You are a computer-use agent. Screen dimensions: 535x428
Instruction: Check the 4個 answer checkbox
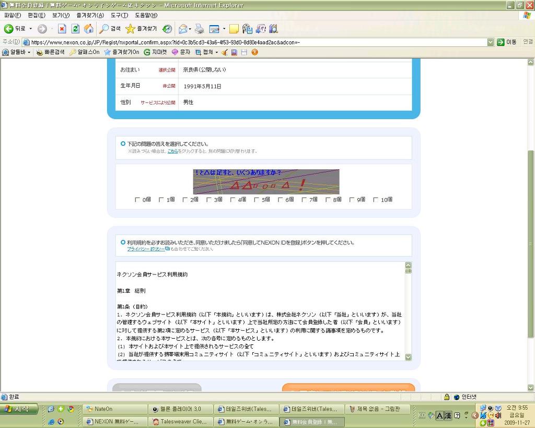(233, 200)
